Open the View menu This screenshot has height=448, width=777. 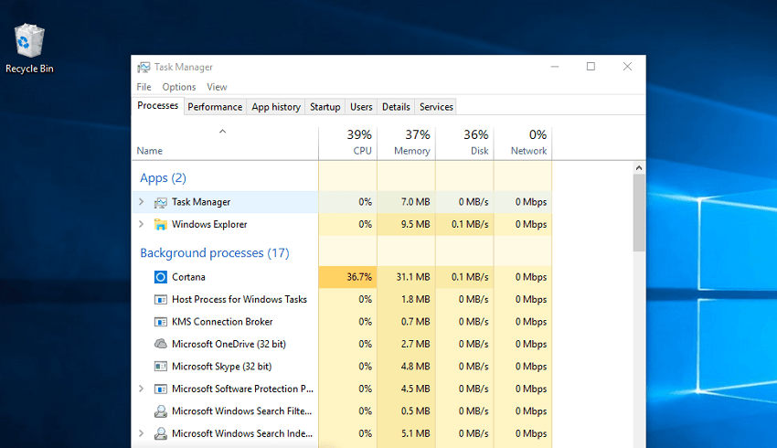coord(217,87)
